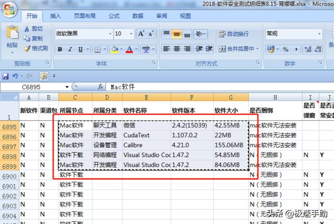334x224 pixels.
Task: Open font group dialog launcher
Action: pos(154,62)
